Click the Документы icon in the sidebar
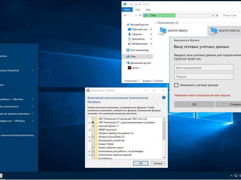This screenshot has width=241, height=180. [x=130, y=39]
